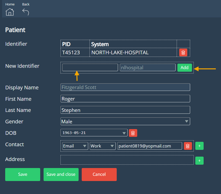The height and width of the screenshot is (194, 221).
Task: Open the Email contact type dropdown
Action: pos(75,146)
